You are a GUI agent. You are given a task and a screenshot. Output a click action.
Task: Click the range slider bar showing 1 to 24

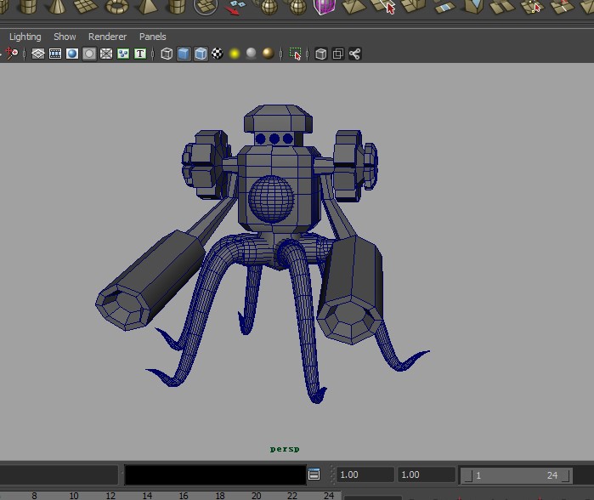(x=517, y=475)
